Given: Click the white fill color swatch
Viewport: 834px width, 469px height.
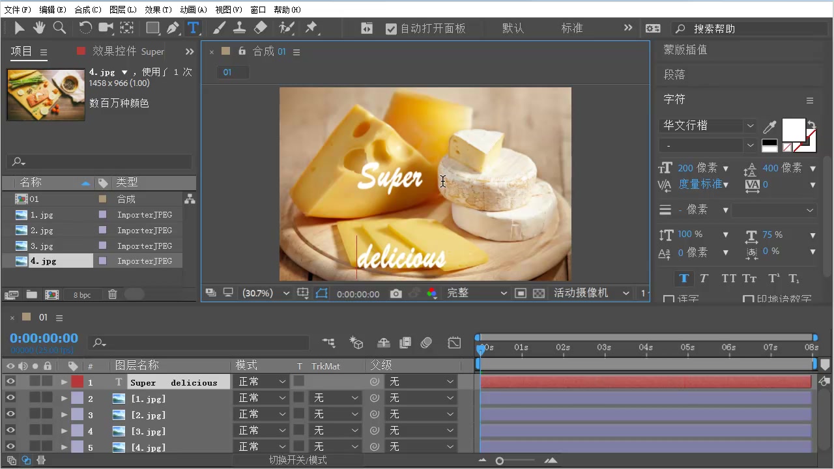Looking at the screenshot, I should [793, 130].
